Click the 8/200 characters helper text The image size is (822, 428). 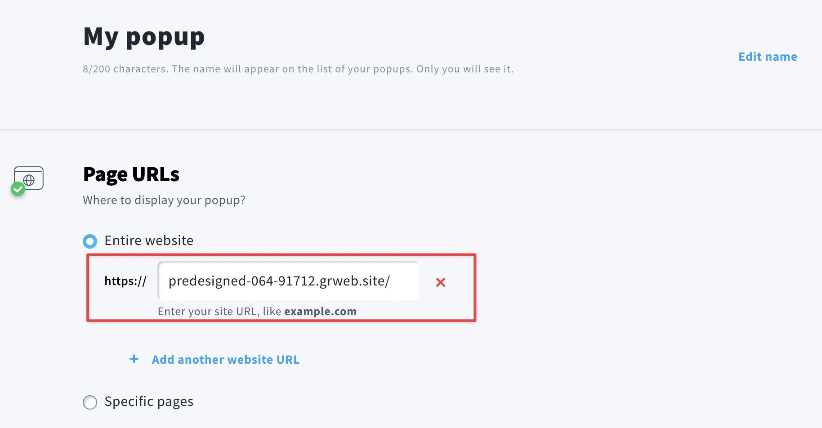coord(298,69)
